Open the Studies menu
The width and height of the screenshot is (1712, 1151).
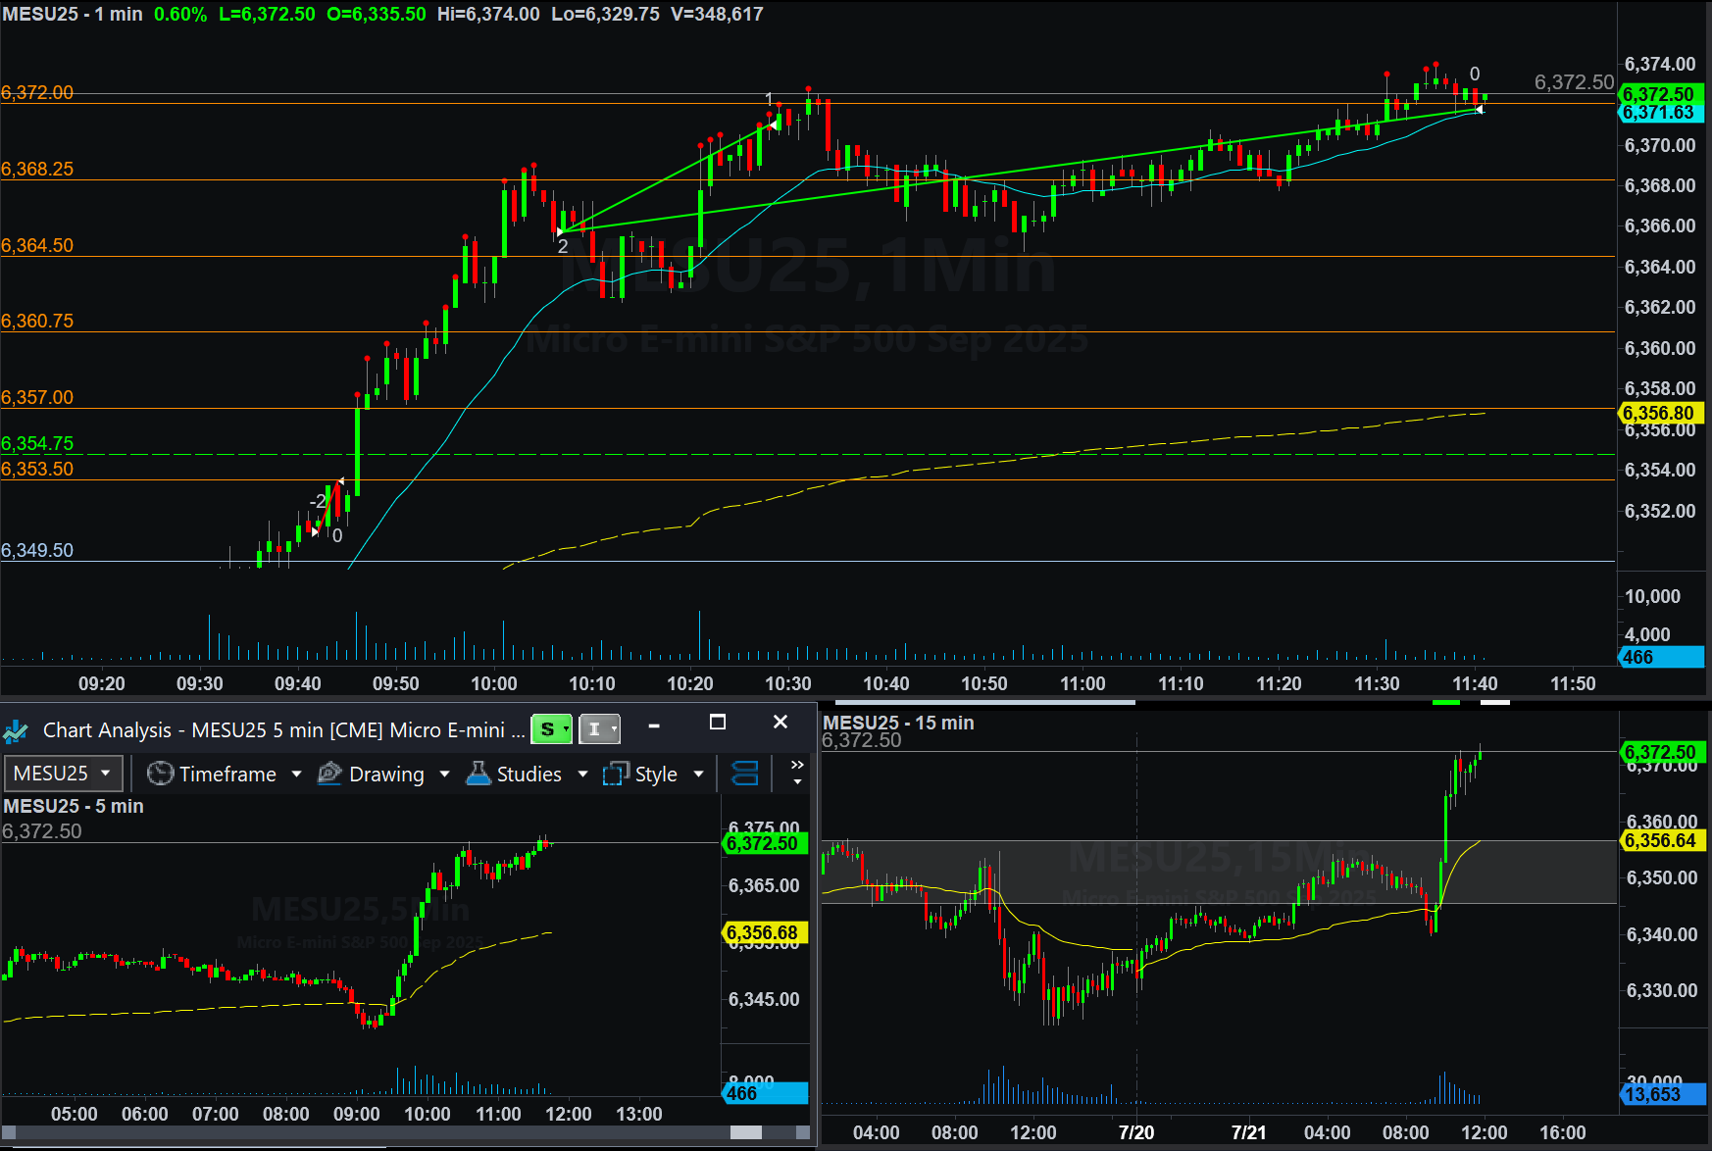pos(529,774)
